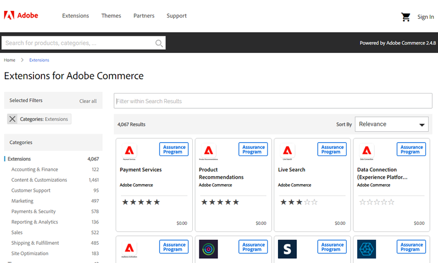
Task: Open the Support menu
Action: point(176,16)
